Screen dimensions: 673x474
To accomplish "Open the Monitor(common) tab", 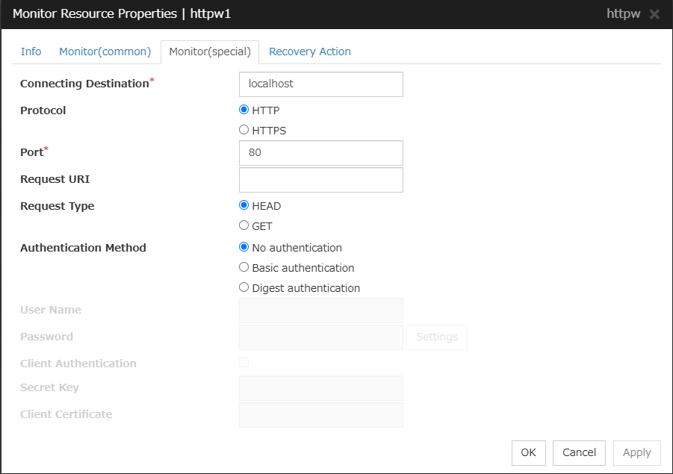I will click(105, 52).
